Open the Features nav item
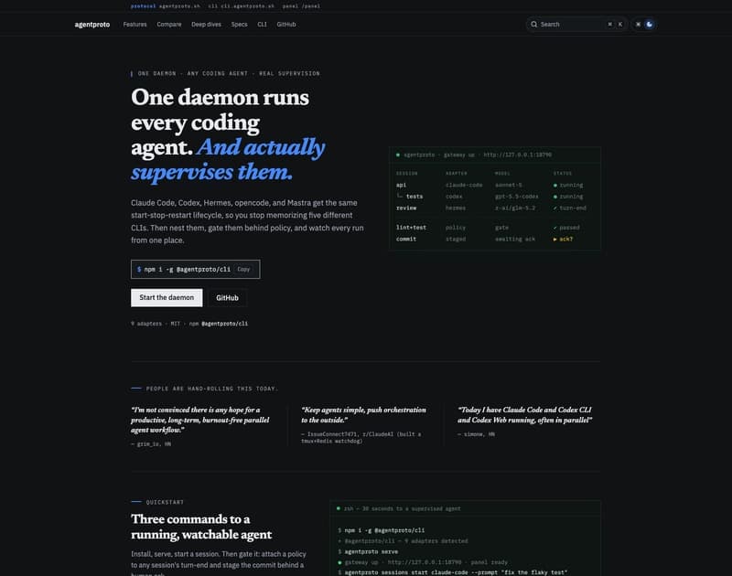Viewport: 732px width, 576px height. click(x=135, y=25)
